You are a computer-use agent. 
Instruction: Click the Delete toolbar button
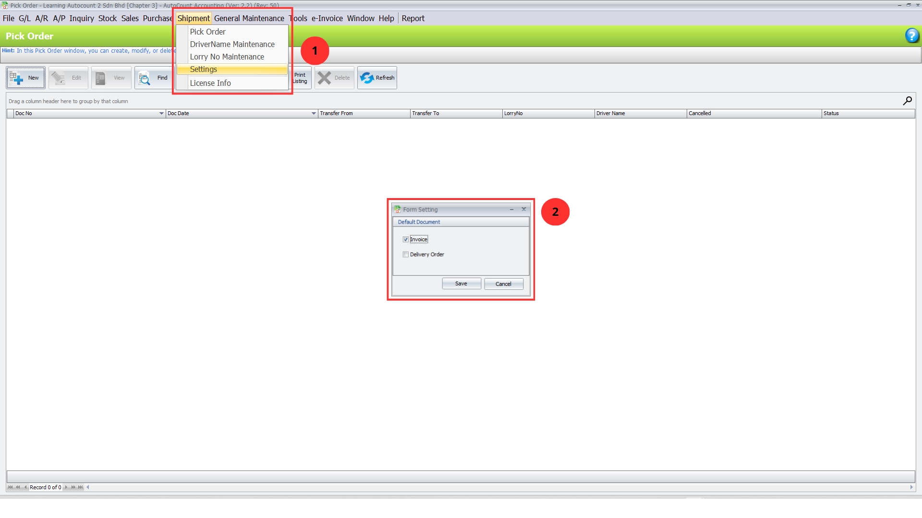334,78
